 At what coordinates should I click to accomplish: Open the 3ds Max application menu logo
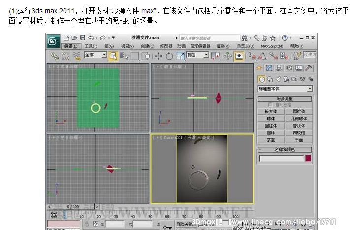(53, 41)
